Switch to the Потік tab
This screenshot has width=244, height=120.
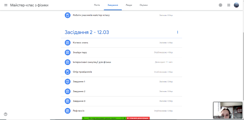(x=97, y=5)
